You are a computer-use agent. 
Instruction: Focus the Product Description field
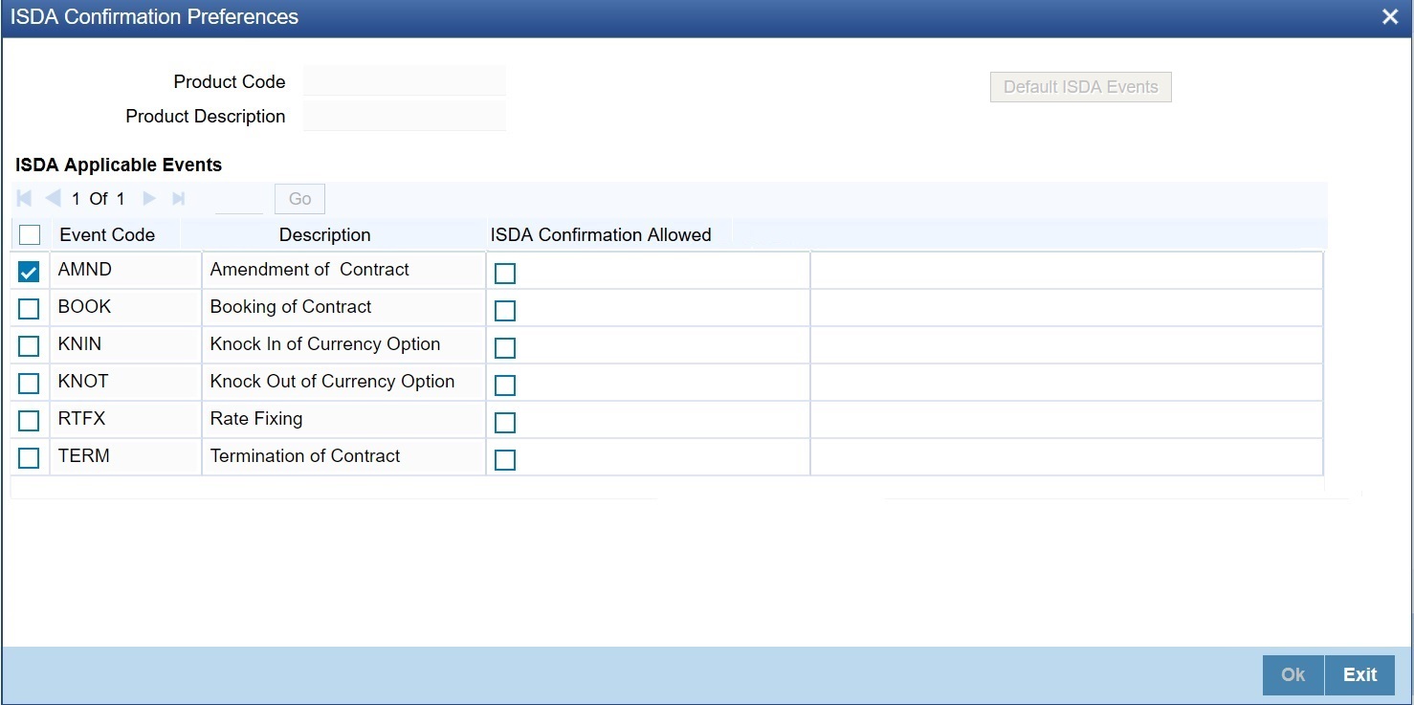click(405, 116)
